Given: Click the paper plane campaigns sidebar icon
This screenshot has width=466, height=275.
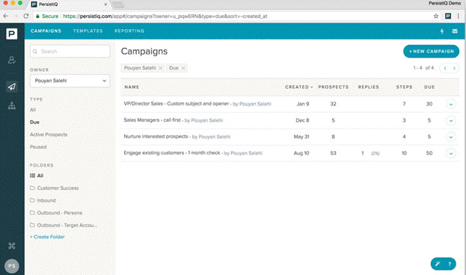Looking at the screenshot, I should pos(11,87).
